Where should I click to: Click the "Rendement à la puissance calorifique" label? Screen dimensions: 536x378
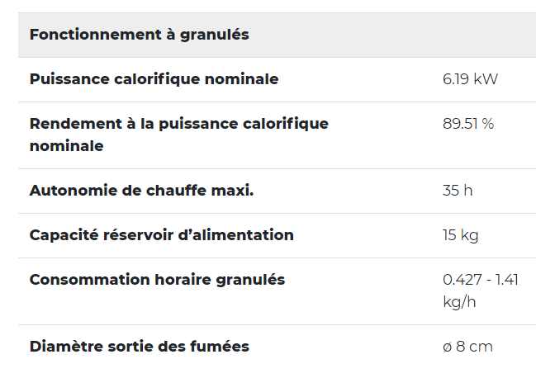click(178, 124)
